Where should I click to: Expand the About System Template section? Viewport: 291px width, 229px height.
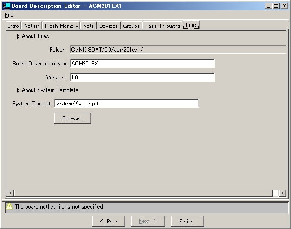[18, 90]
